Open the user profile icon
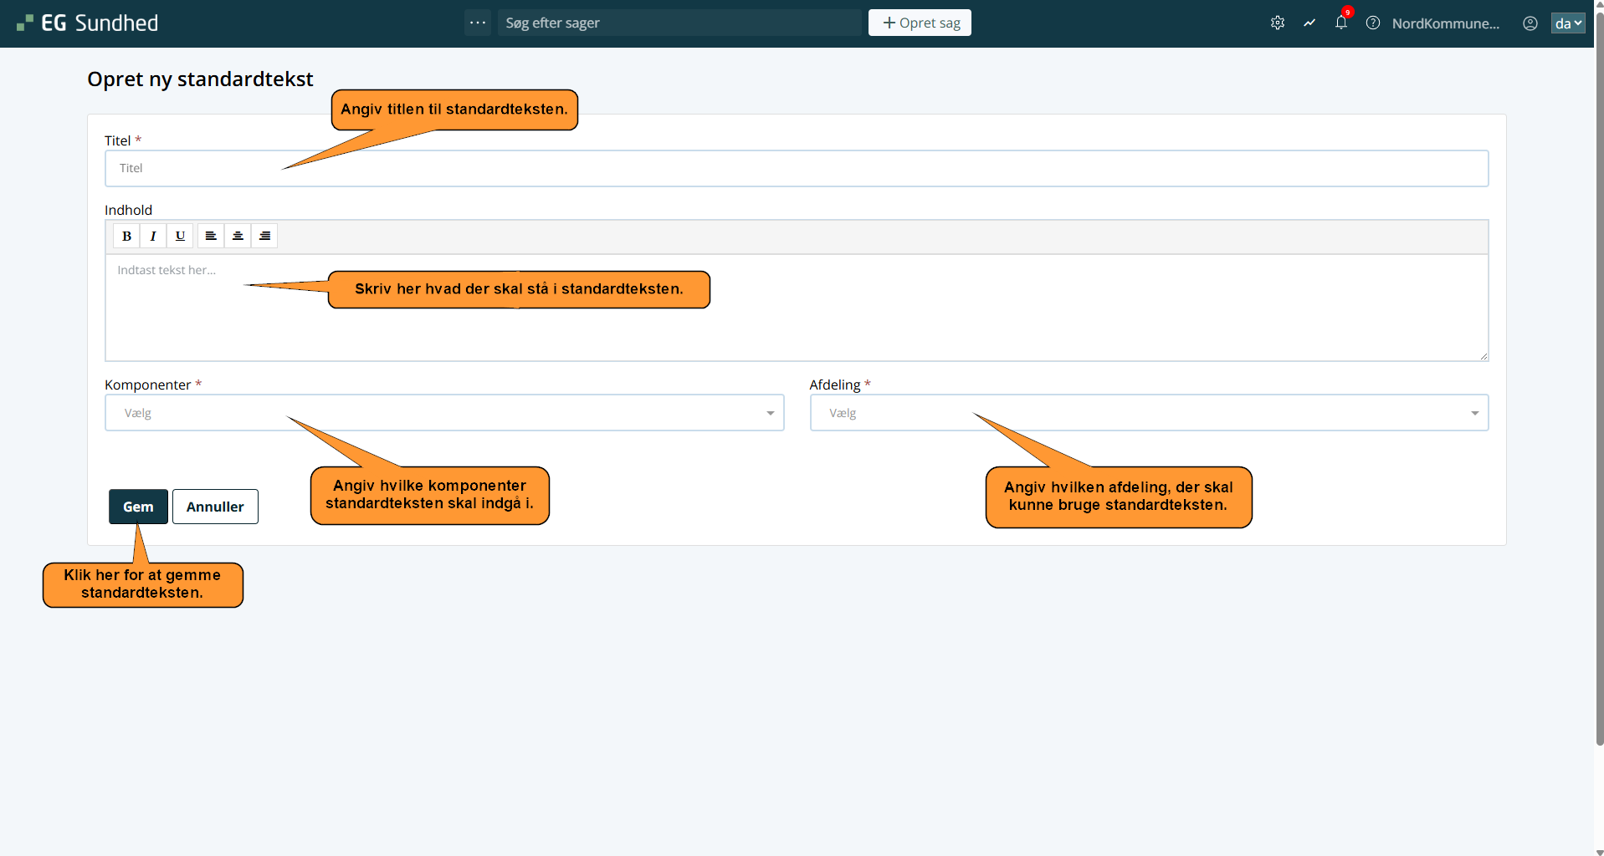Viewport: 1604px width, 856px height. tap(1530, 23)
